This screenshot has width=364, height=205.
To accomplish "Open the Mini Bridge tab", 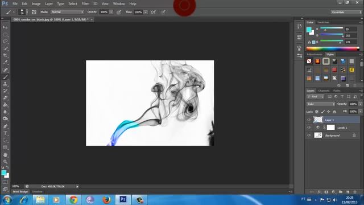I will coord(20,191).
